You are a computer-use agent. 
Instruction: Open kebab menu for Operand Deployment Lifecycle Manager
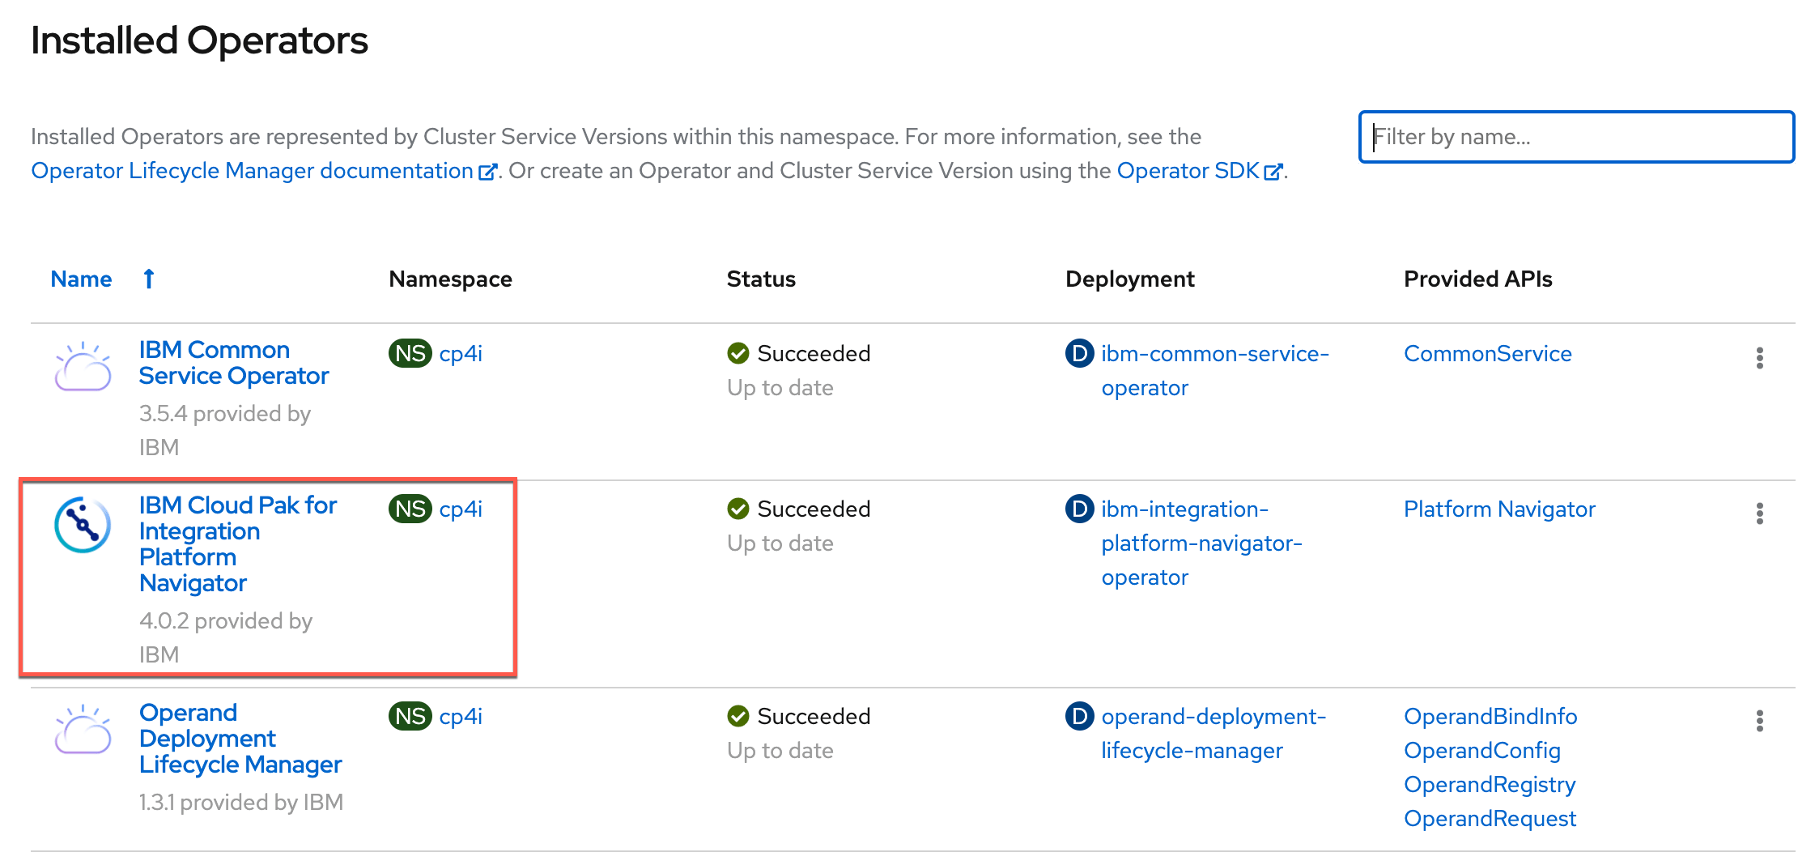pyautogui.click(x=1759, y=721)
